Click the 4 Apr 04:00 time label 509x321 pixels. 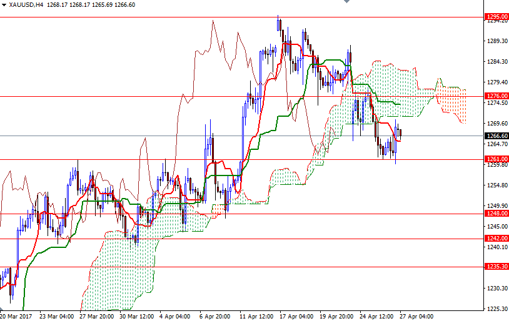pyautogui.click(x=174, y=316)
